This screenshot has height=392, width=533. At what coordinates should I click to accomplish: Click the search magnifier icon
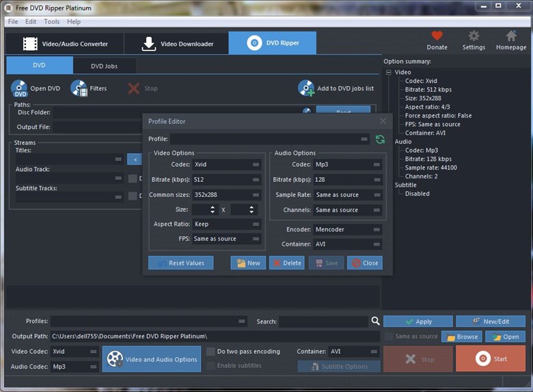(375, 321)
